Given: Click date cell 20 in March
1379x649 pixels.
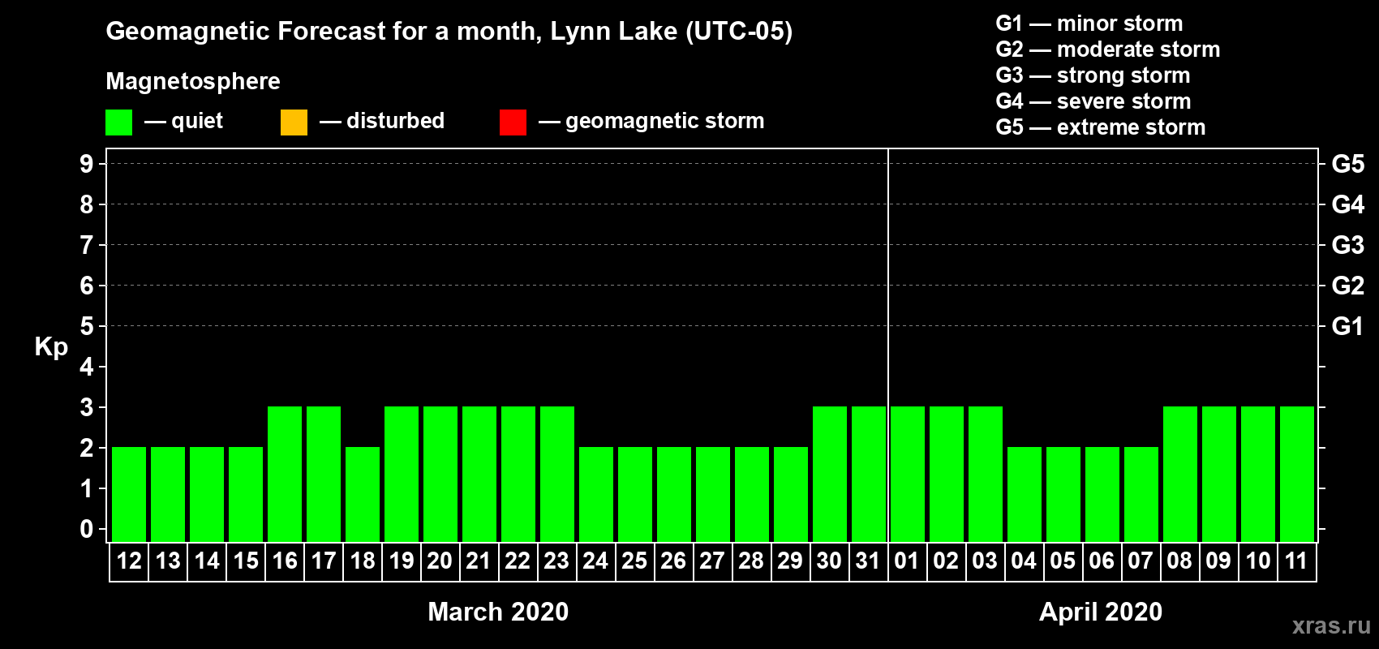Looking at the screenshot, I should tap(440, 561).
